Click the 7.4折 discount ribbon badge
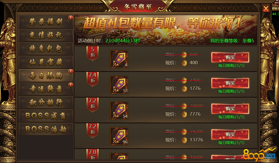 [93, 79]
